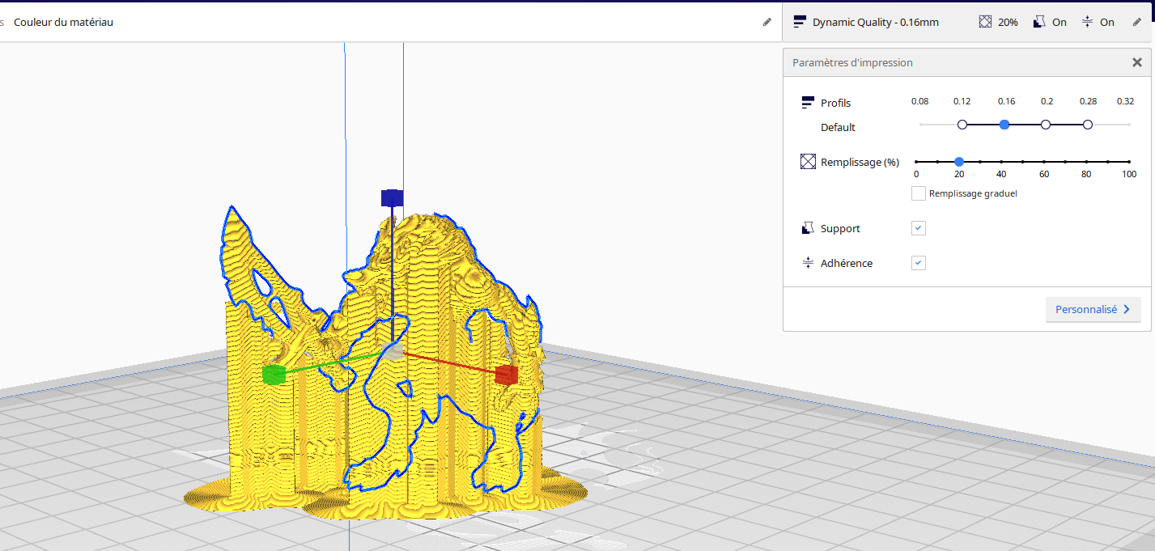Click the Support On status in header
Image resolution: width=1155 pixels, height=551 pixels.
coord(1059,22)
